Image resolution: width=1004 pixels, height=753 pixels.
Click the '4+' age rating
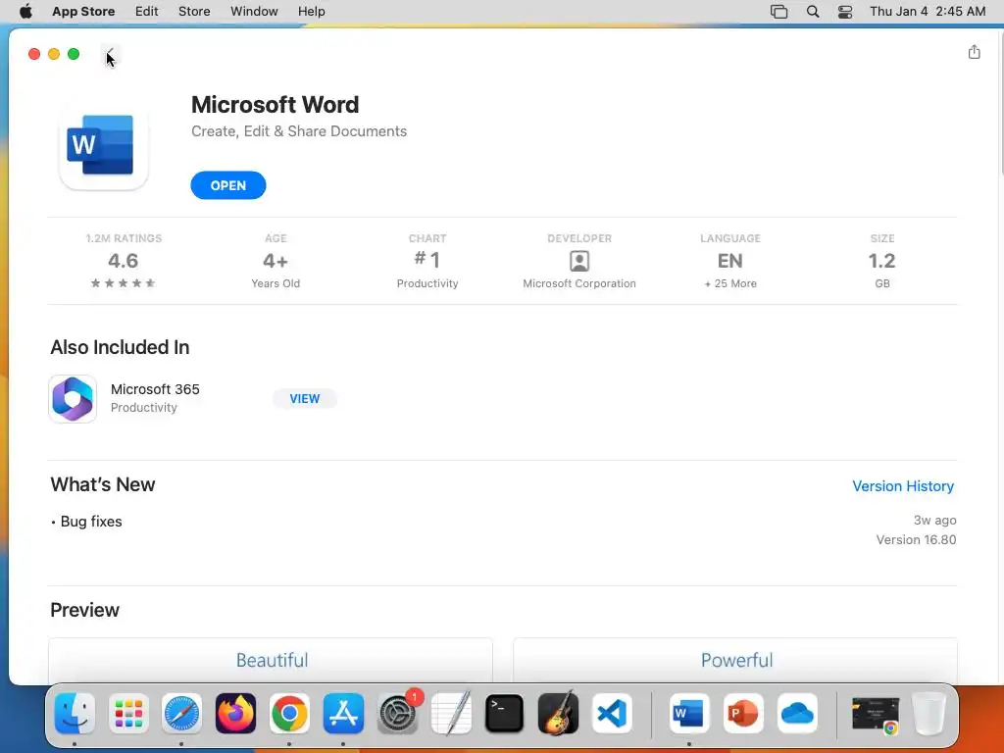276,261
